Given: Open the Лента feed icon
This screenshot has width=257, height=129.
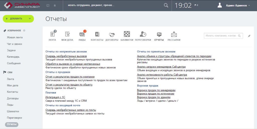Looking at the screenshot, I should pos(52,34).
